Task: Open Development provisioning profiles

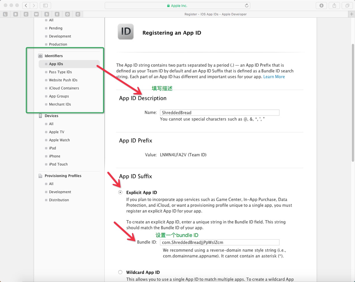Action: click(x=60, y=192)
